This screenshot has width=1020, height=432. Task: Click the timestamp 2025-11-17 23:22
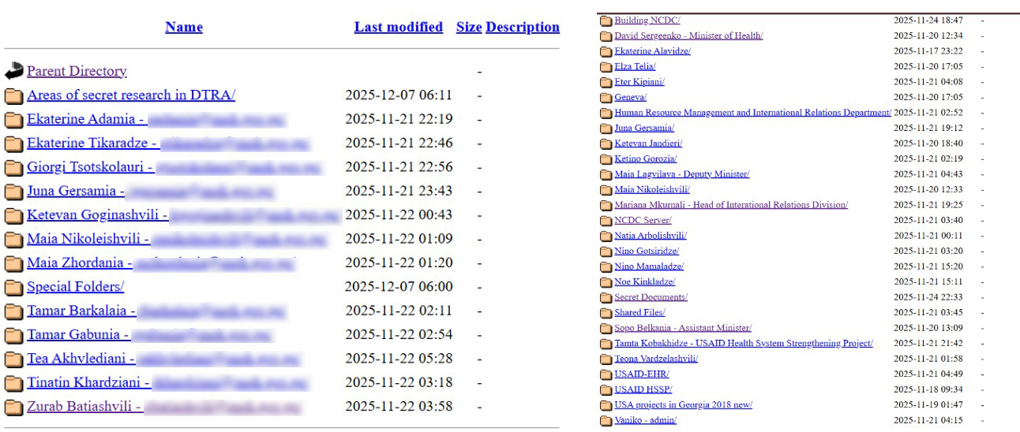click(928, 52)
